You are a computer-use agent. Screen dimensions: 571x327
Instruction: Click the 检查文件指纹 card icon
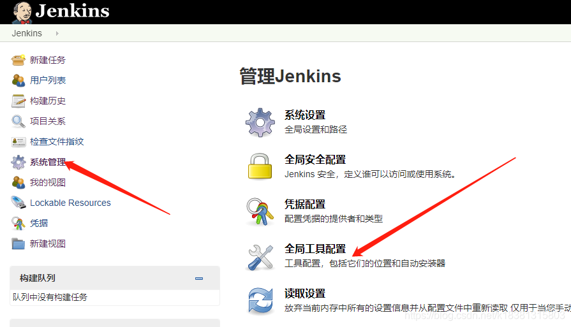point(19,142)
